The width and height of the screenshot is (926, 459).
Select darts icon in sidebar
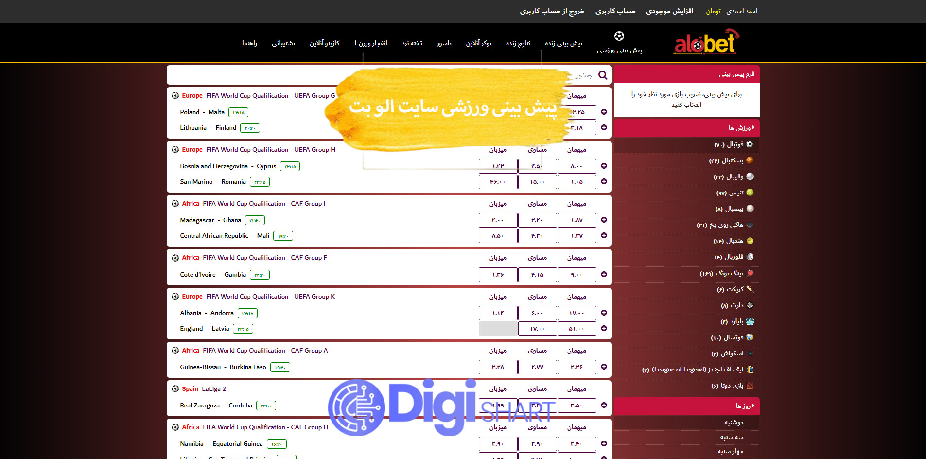[750, 305]
